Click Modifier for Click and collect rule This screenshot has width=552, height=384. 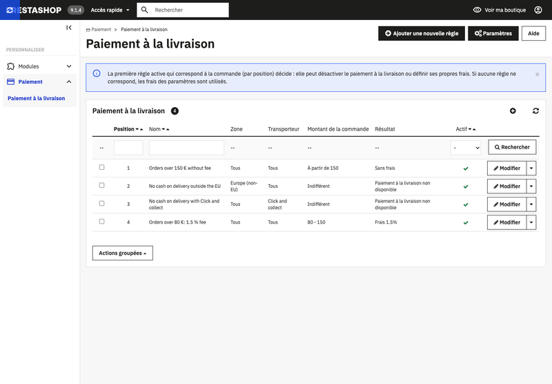pyautogui.click(x=506, y=204)
